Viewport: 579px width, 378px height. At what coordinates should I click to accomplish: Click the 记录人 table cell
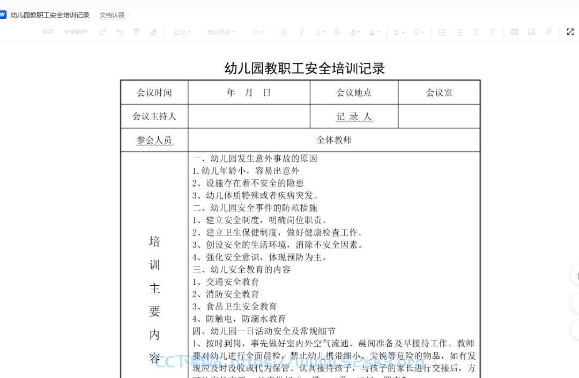(x=354, y=116)
